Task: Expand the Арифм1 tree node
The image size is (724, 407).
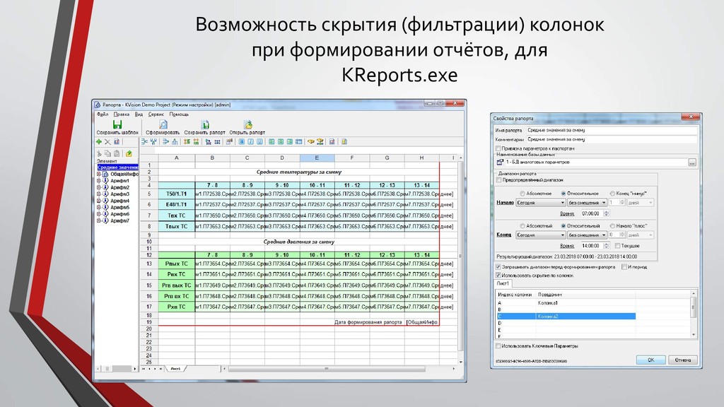Action: [x=99, y=182]
